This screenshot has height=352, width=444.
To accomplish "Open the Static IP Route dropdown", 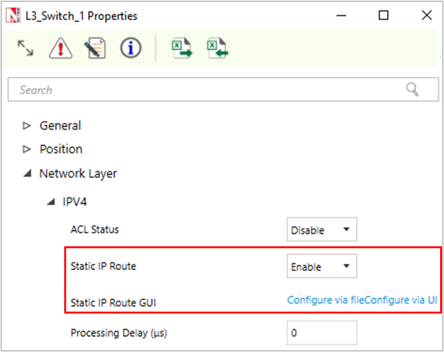I will [x=322, y=267].
